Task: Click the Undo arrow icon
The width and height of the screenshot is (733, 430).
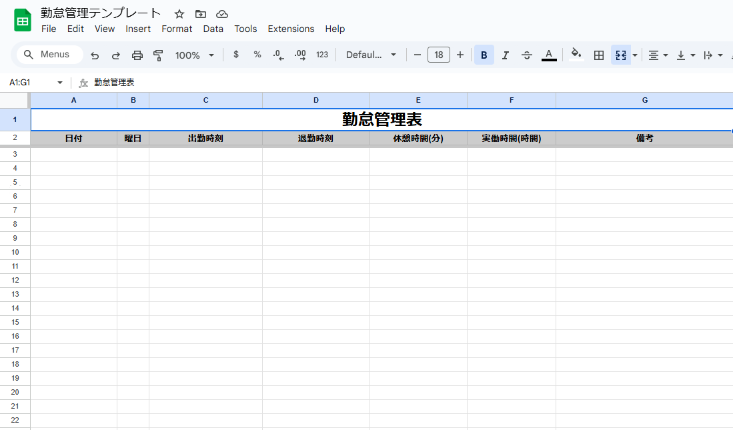Action: pos(95,55)
